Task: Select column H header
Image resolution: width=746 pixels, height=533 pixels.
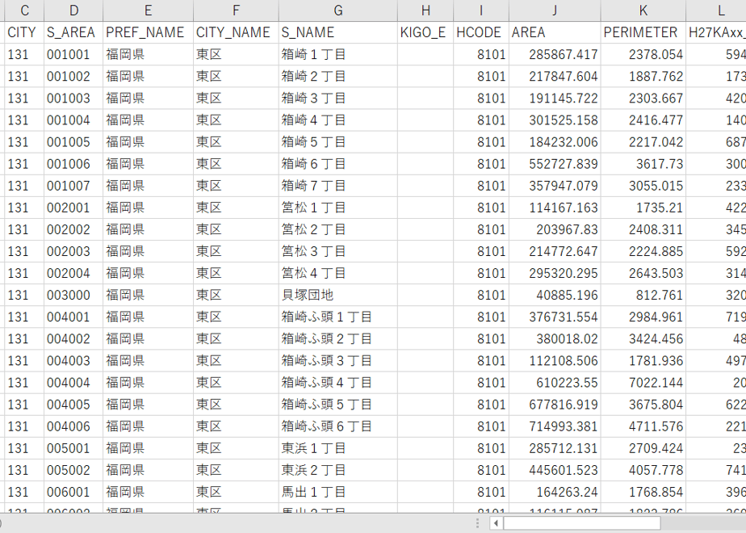Action: 425,10
